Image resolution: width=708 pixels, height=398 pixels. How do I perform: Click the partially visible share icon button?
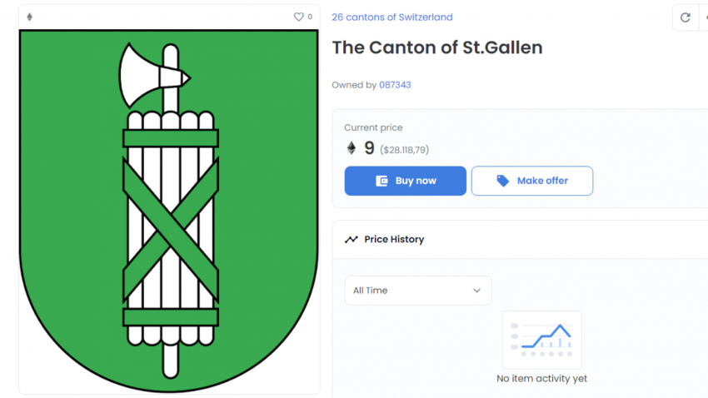tap(705, 17)
